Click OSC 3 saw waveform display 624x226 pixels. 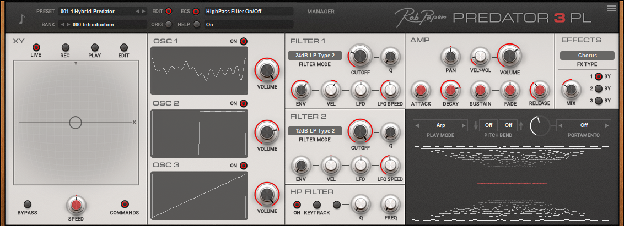[x=200, y=195]
